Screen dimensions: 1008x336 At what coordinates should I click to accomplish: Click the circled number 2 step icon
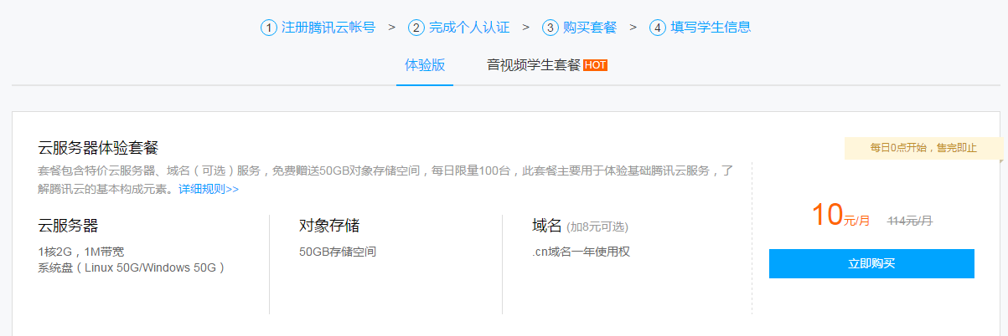[x=416, y=28]
